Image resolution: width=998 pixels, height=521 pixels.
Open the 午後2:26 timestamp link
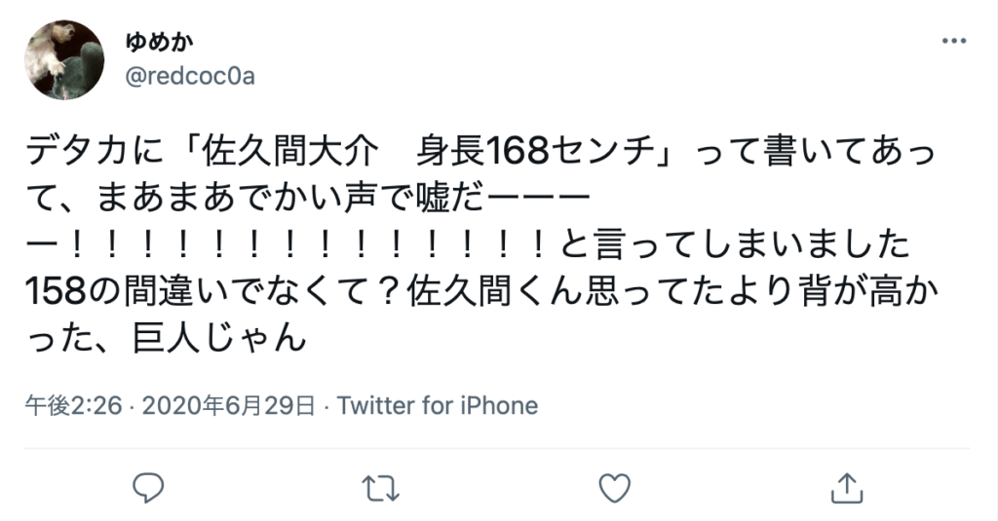(x=73, y=405)
